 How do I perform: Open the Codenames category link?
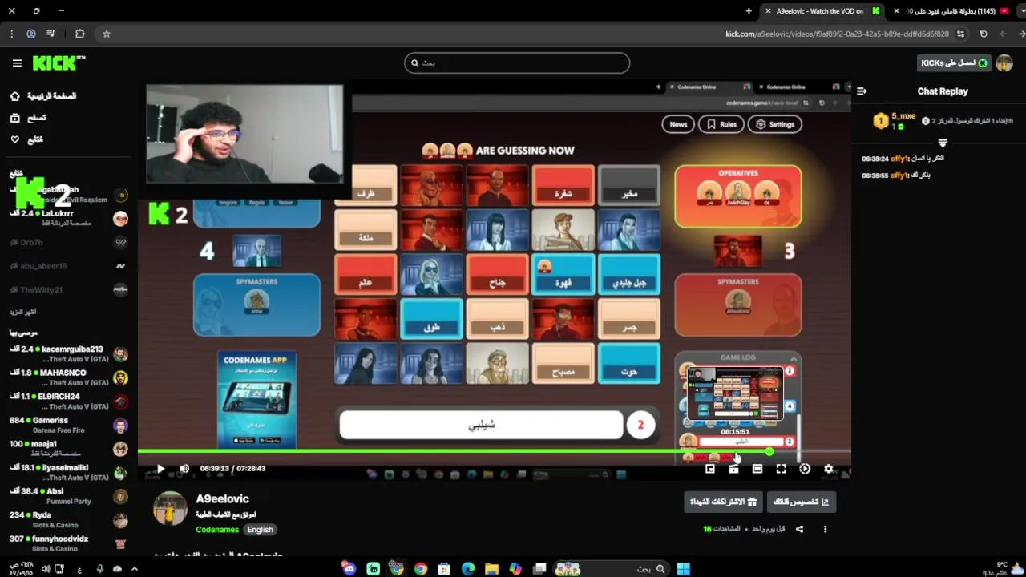tap(217, 530)
